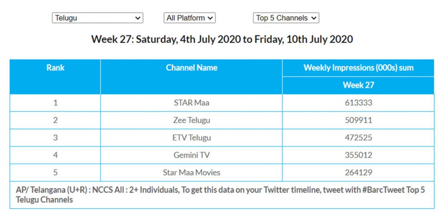Open the Top 5 Channels dropdown

286,18
